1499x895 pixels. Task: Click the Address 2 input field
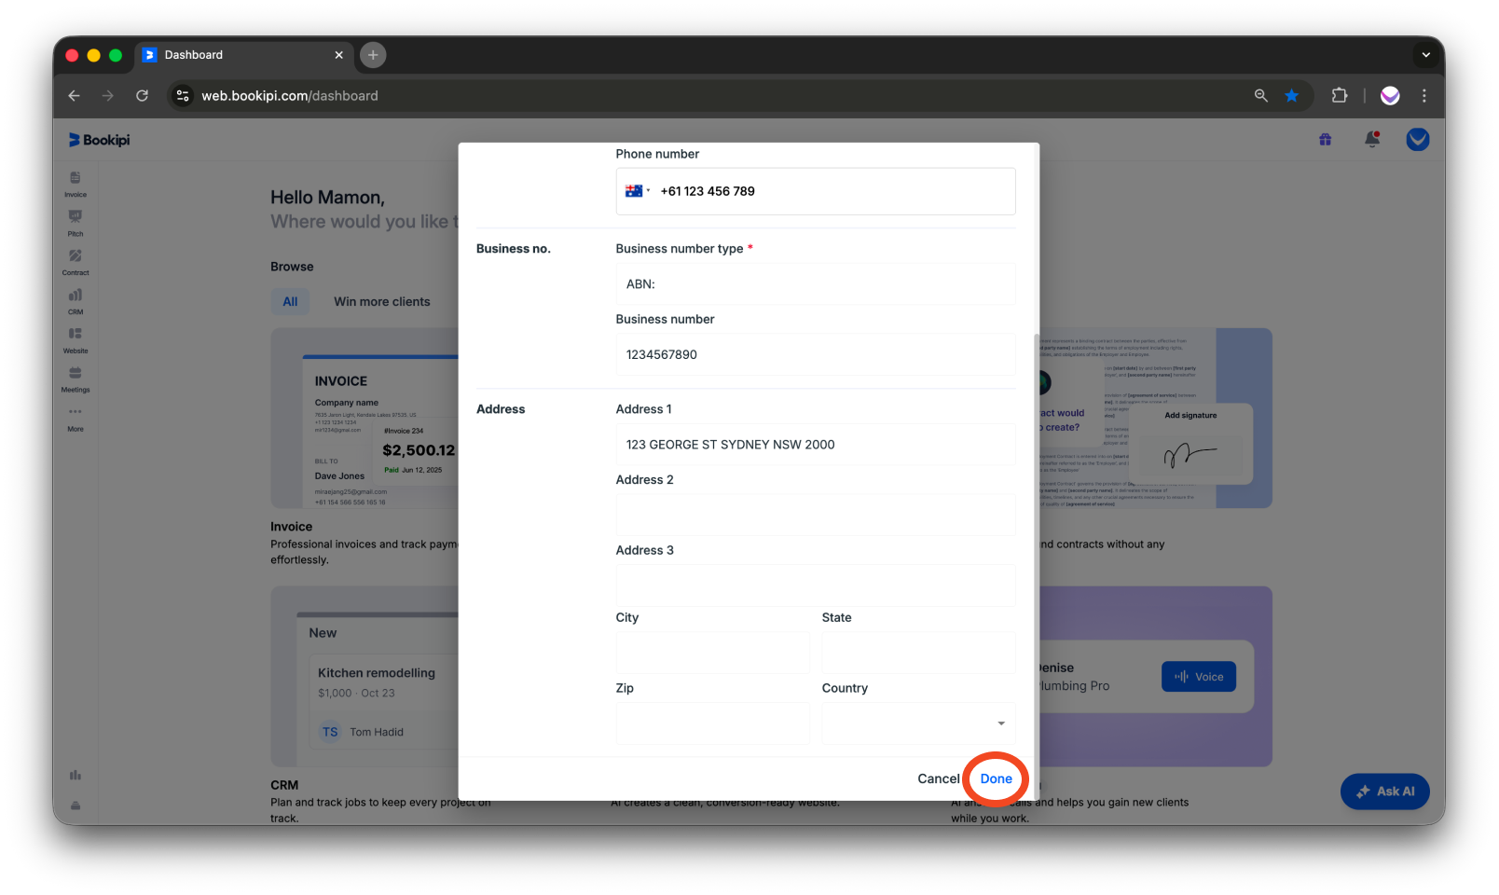click(x=815, y=514)
